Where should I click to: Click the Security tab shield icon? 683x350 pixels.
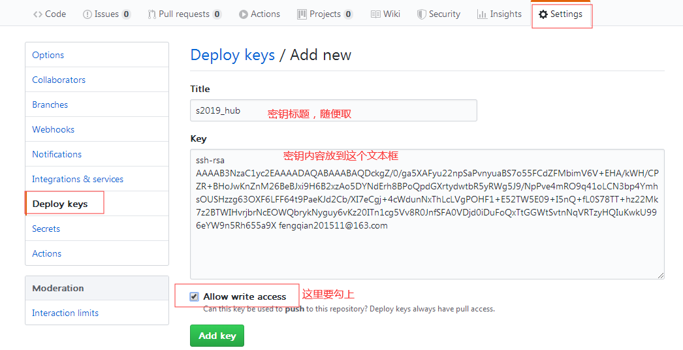click(421, 14)
